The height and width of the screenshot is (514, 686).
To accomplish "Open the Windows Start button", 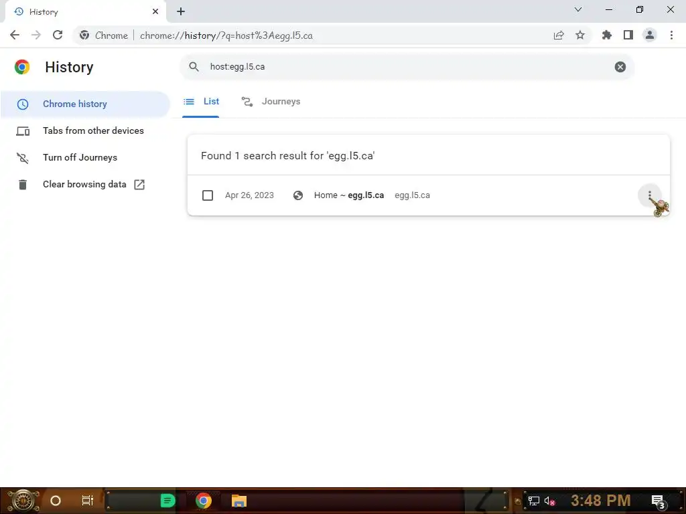I will 23,501.
